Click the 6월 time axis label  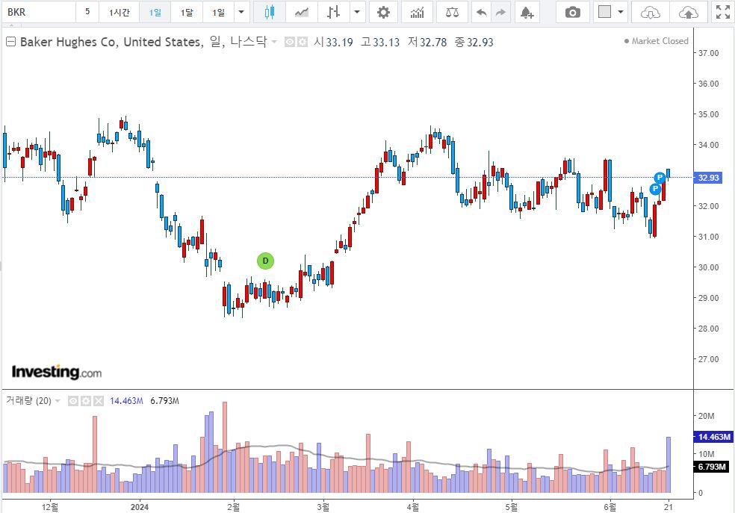(610, 507)
